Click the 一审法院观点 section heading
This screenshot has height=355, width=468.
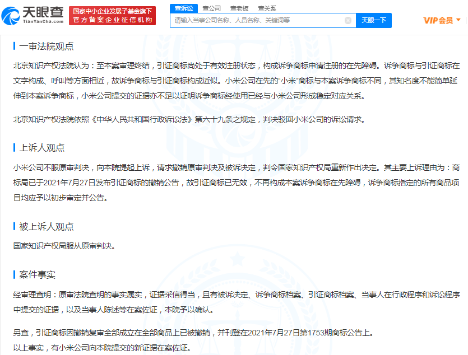[47, 46]
